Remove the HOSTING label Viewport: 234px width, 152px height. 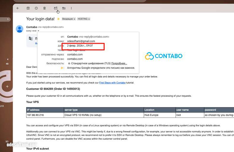(x=89, y=19)
